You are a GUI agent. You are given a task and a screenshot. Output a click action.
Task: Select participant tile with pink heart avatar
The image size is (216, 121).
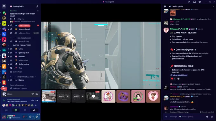(153, 96)
